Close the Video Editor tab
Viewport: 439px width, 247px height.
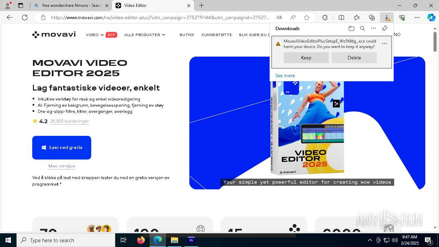189,5
